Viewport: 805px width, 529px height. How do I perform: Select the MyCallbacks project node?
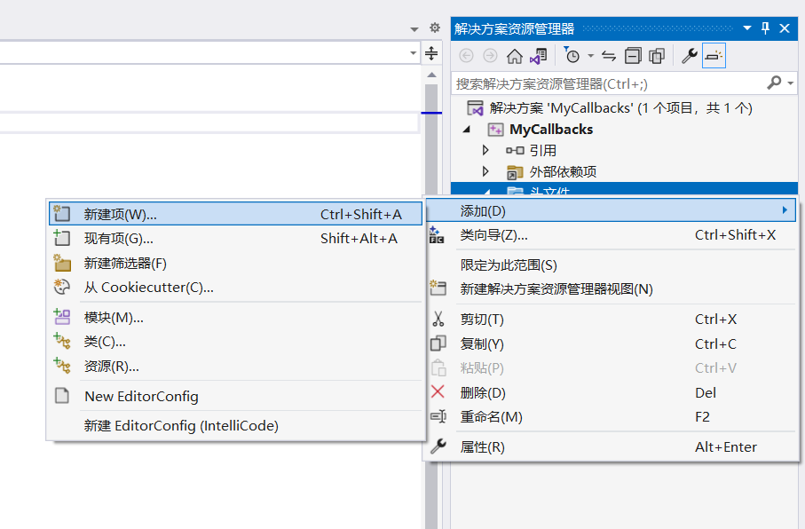551,130
